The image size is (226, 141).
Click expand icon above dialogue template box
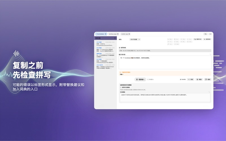209,92
